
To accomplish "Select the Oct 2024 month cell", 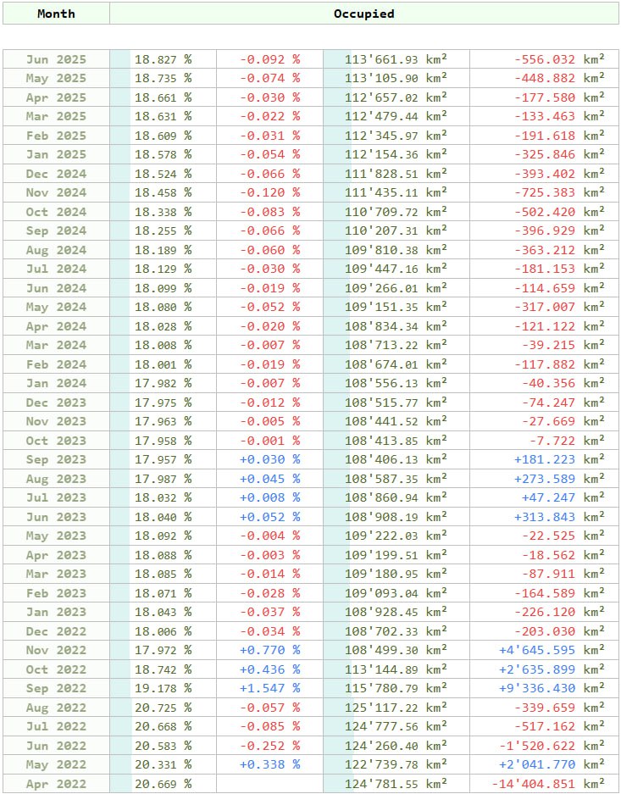I will (56, 212).
